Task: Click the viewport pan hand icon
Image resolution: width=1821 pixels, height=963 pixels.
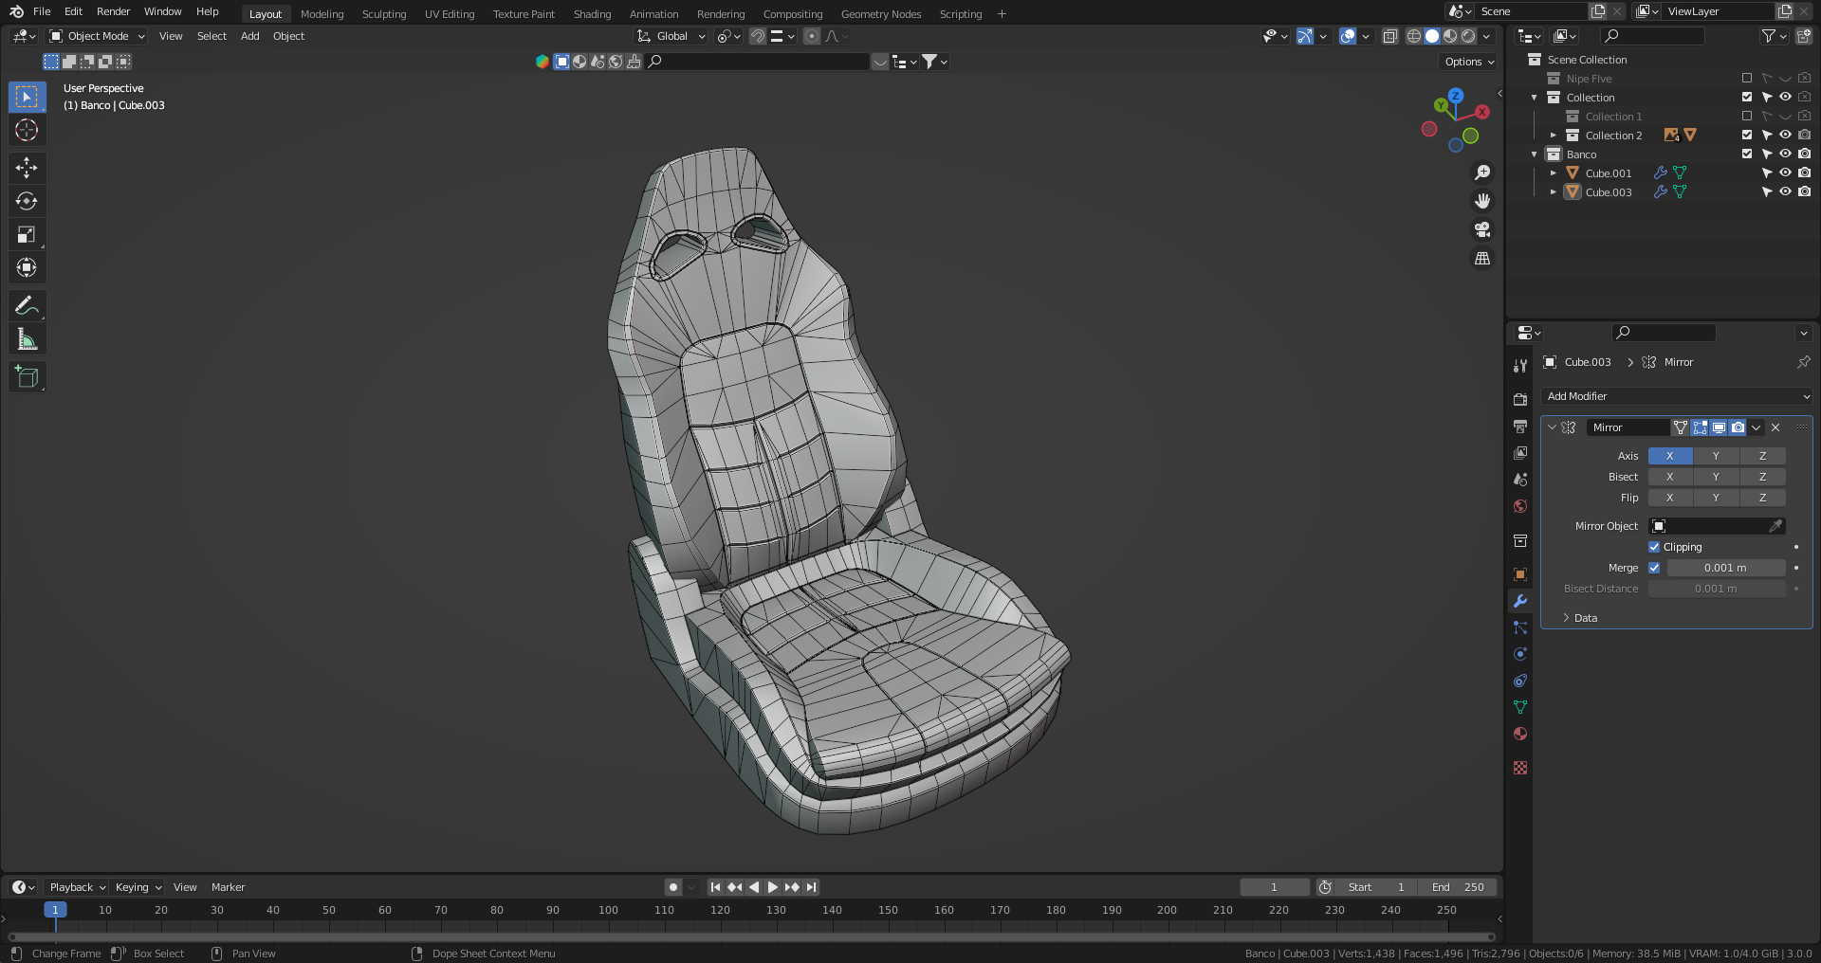Action: coord(1482,201)
